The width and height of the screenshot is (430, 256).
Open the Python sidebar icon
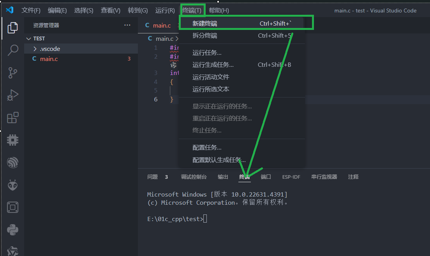(x=12, y=230)
